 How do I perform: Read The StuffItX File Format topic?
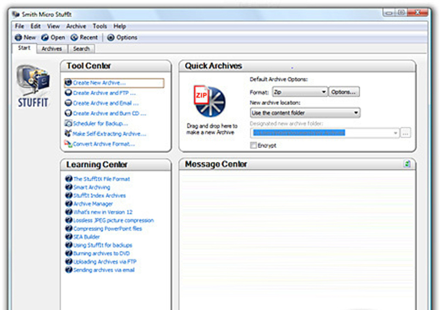pos(102,179)
